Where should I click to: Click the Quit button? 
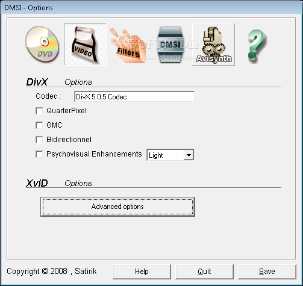coord(204,272)
